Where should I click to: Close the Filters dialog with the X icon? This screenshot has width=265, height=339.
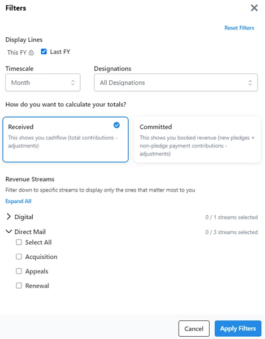pos(254,8)
